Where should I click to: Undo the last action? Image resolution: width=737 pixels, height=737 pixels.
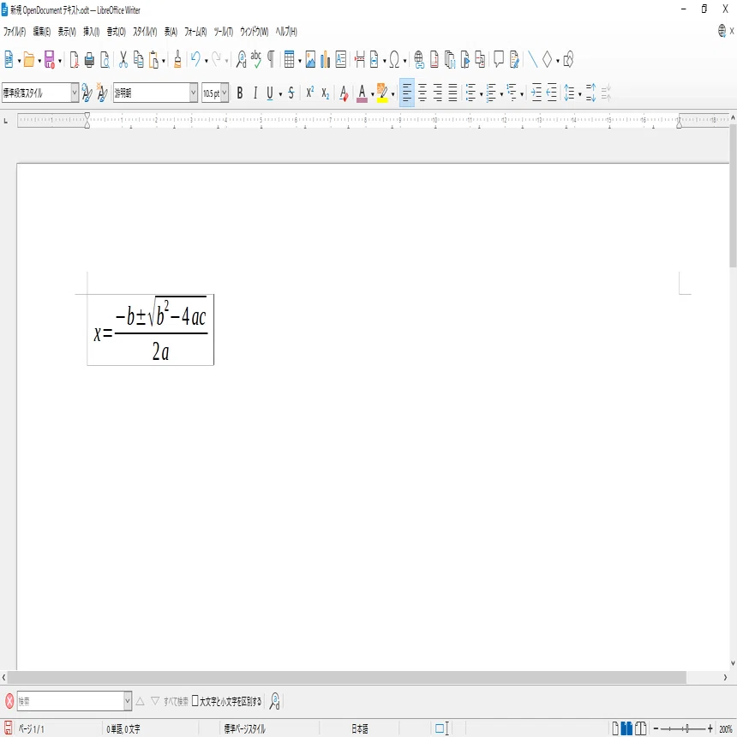tap(195, 60)
